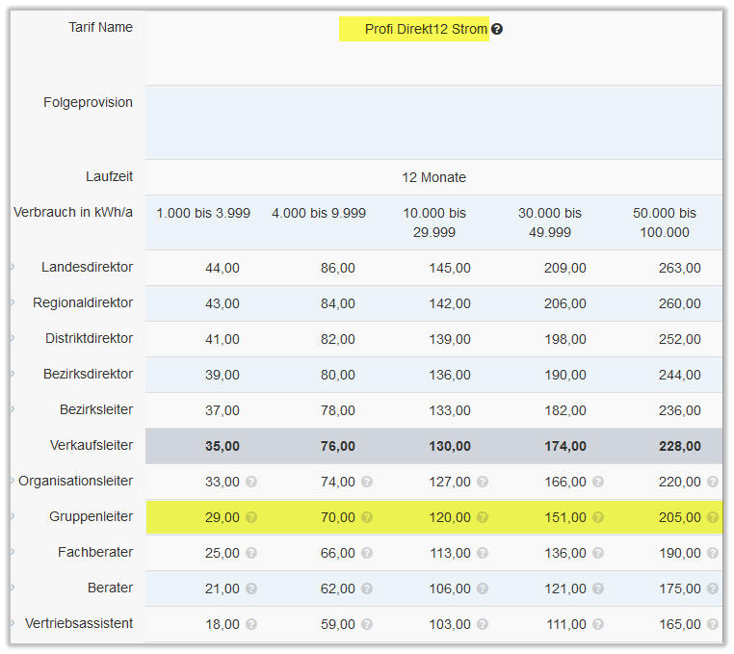The image size is (734, 654).
Task: Click help icon beside Gruppenleiter 29,00
Action: click(x=251, y=517)
